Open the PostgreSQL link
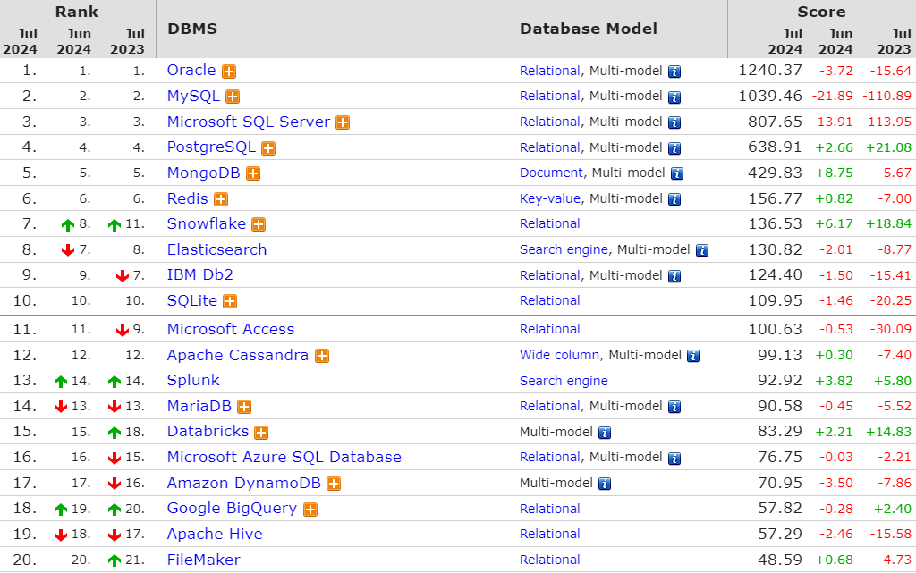916x573 pixels. click(x=211, y=147)
